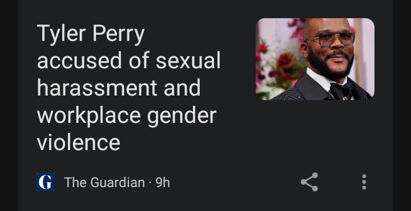Click the word "Guardian" in source label

tap(118, 182)
